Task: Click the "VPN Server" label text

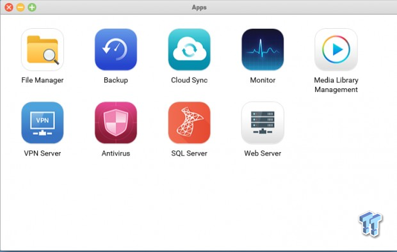Action: coord(42,154)
